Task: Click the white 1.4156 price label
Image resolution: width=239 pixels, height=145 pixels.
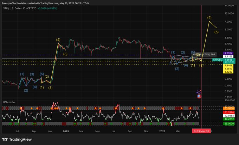Action: click(x=228, y=56)
